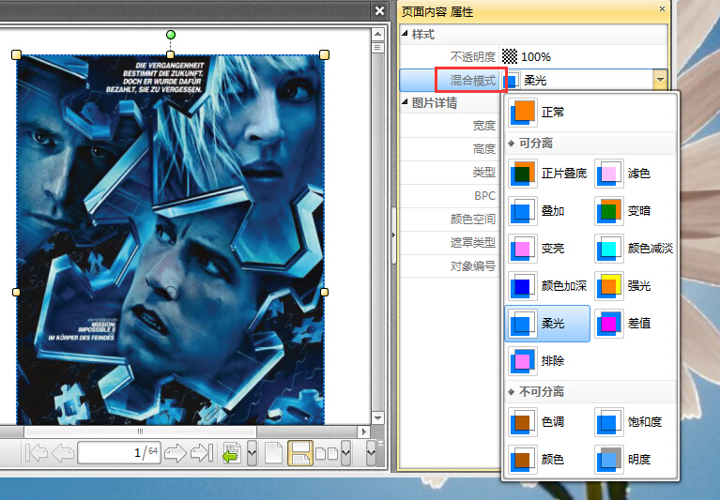Collapse the 样式 section
Viewport: 720px width, 500px height.
(x=405, y=34)
